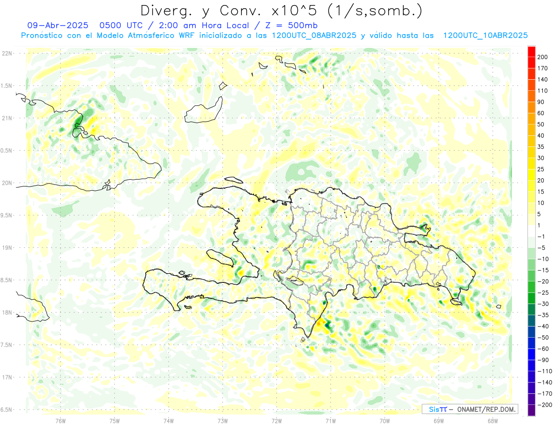Click the 71W longitude label
553x427 pixels.
(x=330, y=420)
